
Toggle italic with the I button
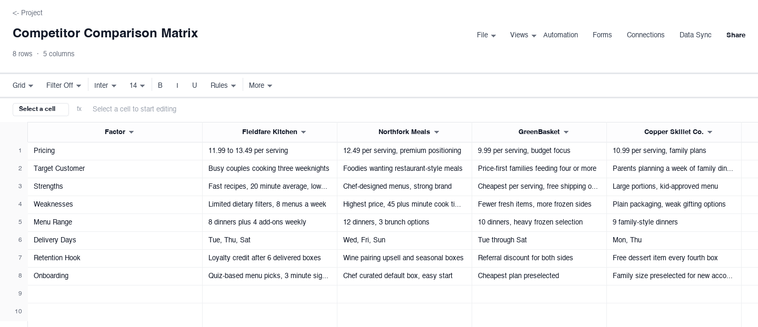177,86
